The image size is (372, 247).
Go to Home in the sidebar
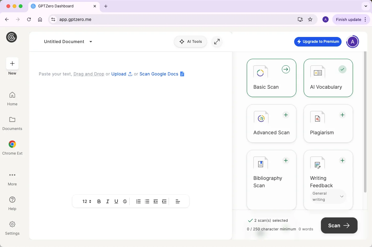pos(12,98)
